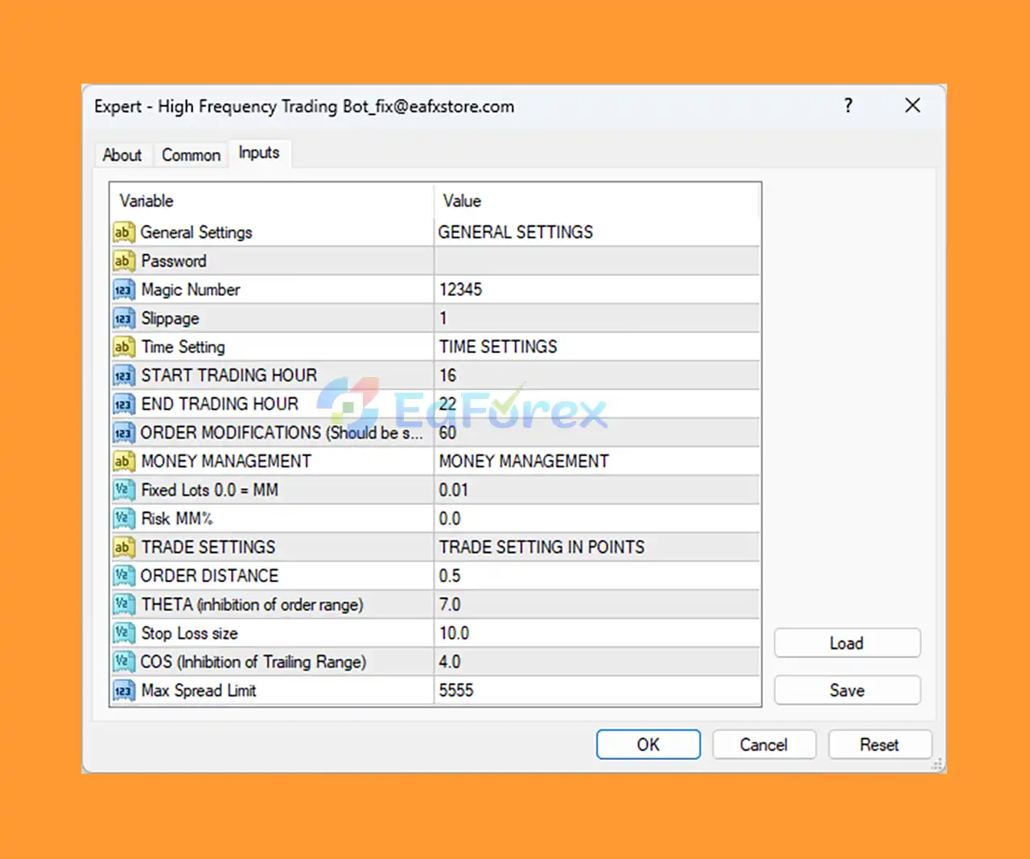Click the integer icon beside START TRADING HOUR
The width and height of the screenshot is (1030, 859).
pos(122,376)
